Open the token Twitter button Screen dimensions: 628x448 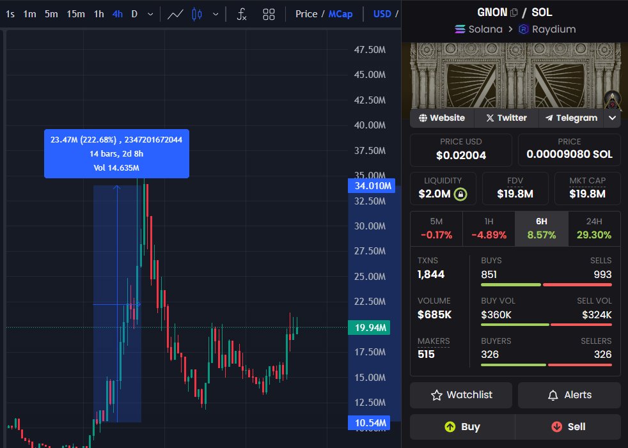506,118
